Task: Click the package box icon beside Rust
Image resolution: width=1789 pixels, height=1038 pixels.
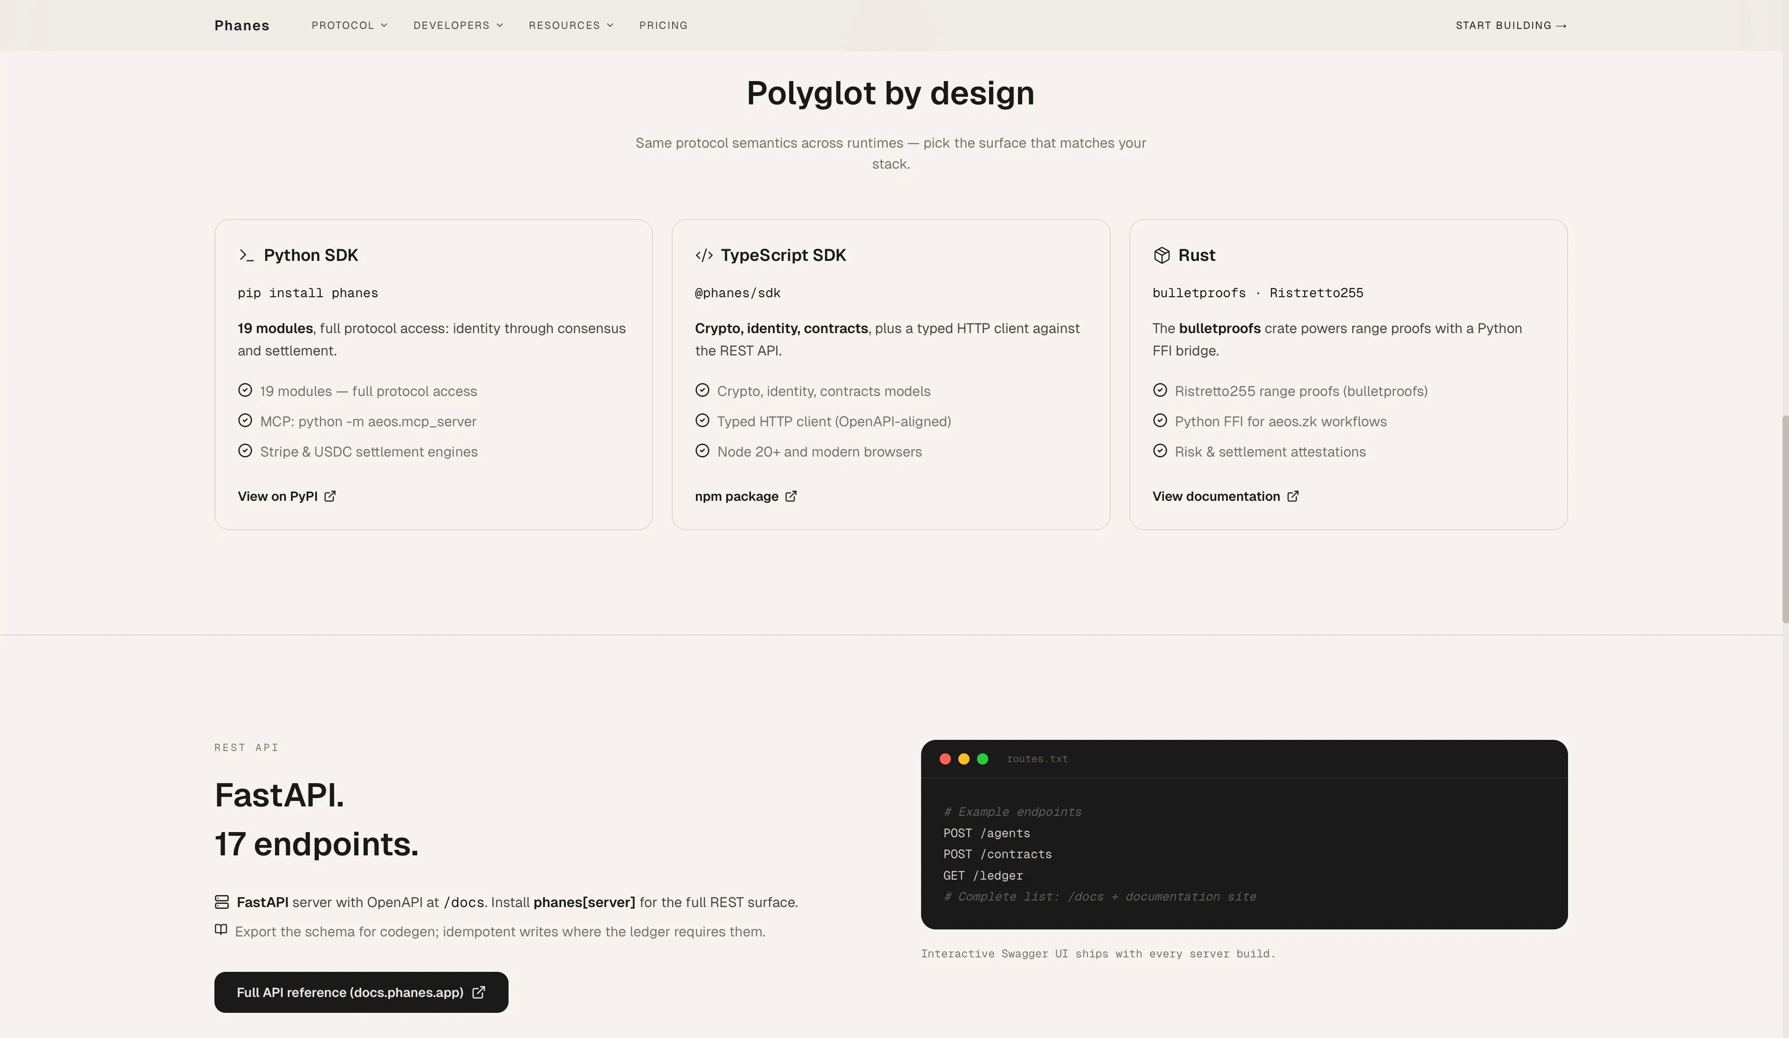Action: 1162,255
